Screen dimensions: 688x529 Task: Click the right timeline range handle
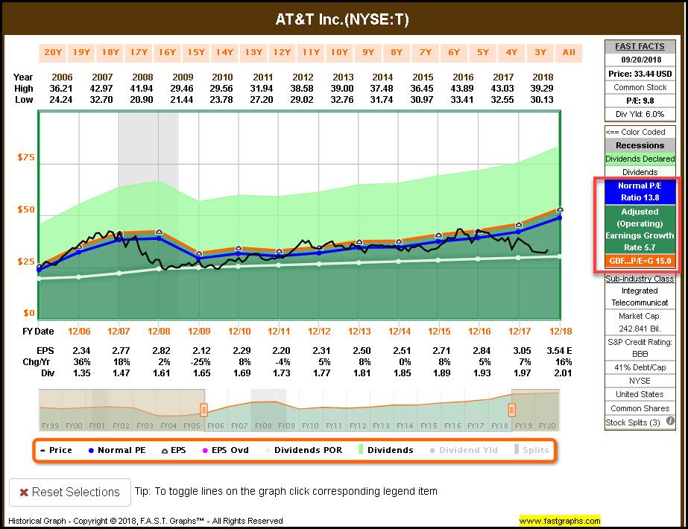pos(511,409)
